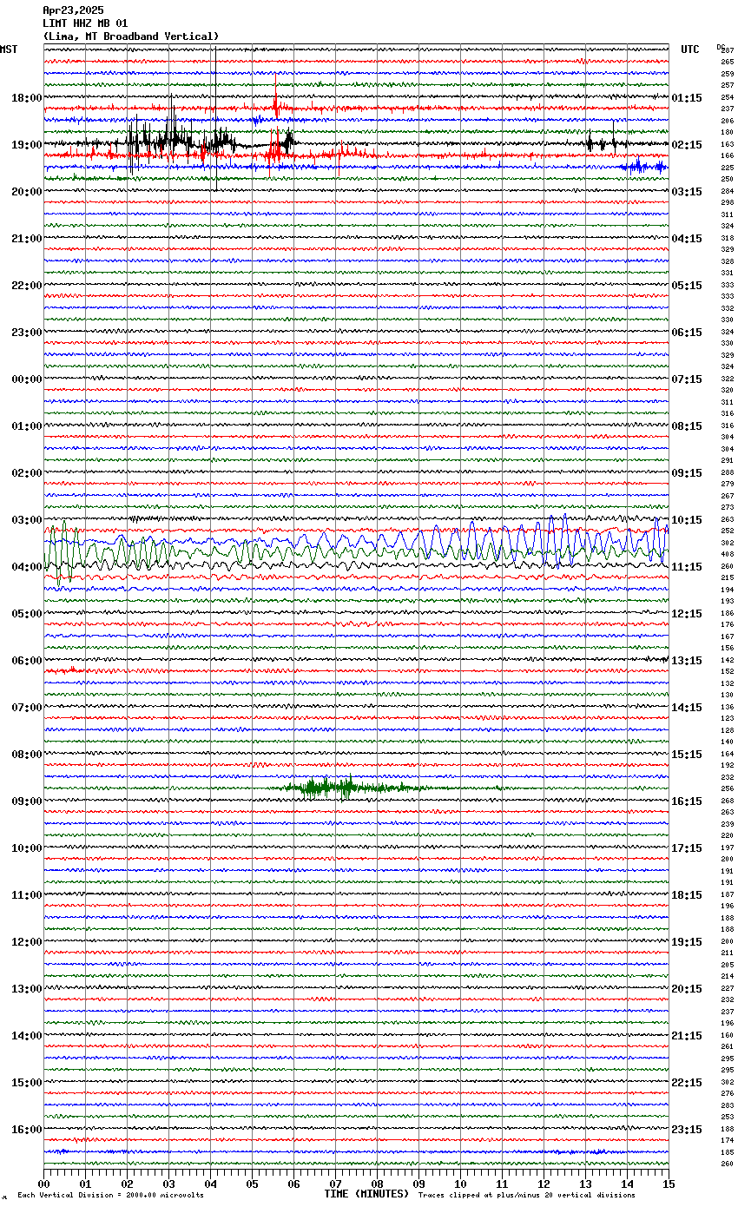This screenshot has width=738, height=1207.
Task: Click the vertical division microvolts scale note
Action: click(x=110, y=1196)
